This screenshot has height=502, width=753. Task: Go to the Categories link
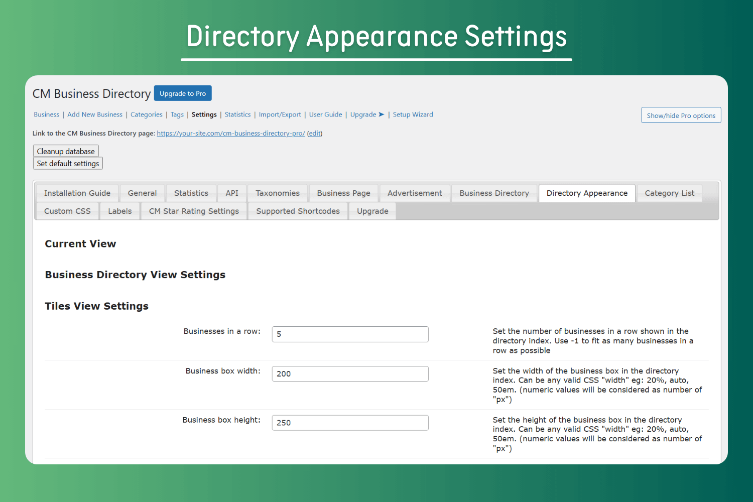[x=147, y=114]
